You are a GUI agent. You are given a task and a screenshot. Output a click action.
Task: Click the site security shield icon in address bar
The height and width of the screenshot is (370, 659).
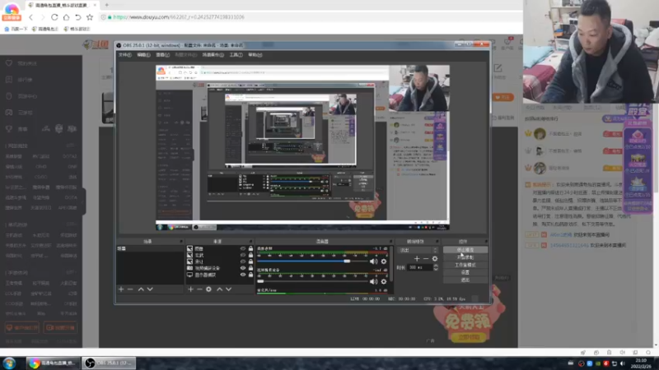click(104, 17)
